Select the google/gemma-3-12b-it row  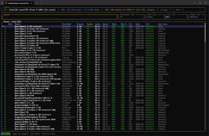coord(103,105)
